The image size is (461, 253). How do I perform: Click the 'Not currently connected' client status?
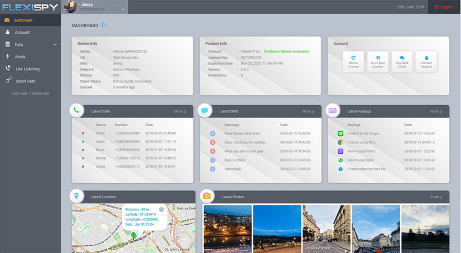click(132, 81)
